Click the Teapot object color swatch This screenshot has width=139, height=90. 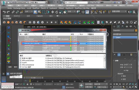coord(136,30)
